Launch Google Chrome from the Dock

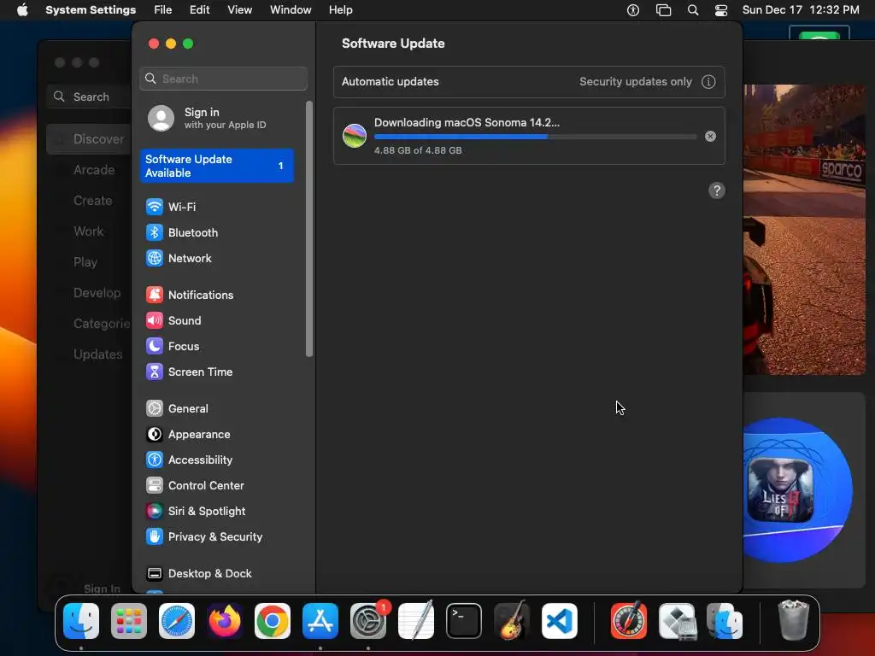point(273,621)
